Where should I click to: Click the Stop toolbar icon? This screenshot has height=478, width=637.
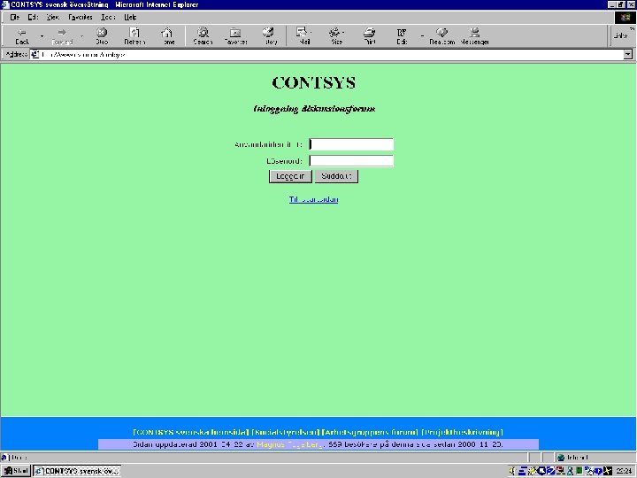coord(102,32)
